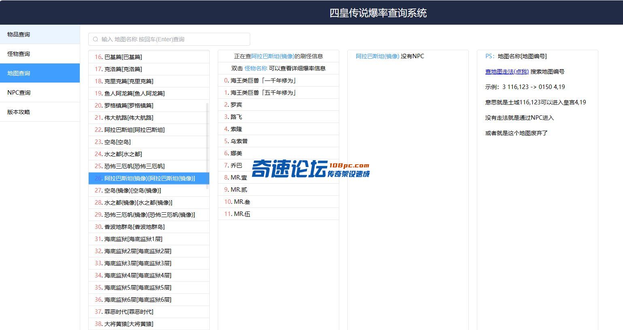623x330 pixels.
Task: Select the 地图查询 sidebar tab
Action: coord(40,73)
